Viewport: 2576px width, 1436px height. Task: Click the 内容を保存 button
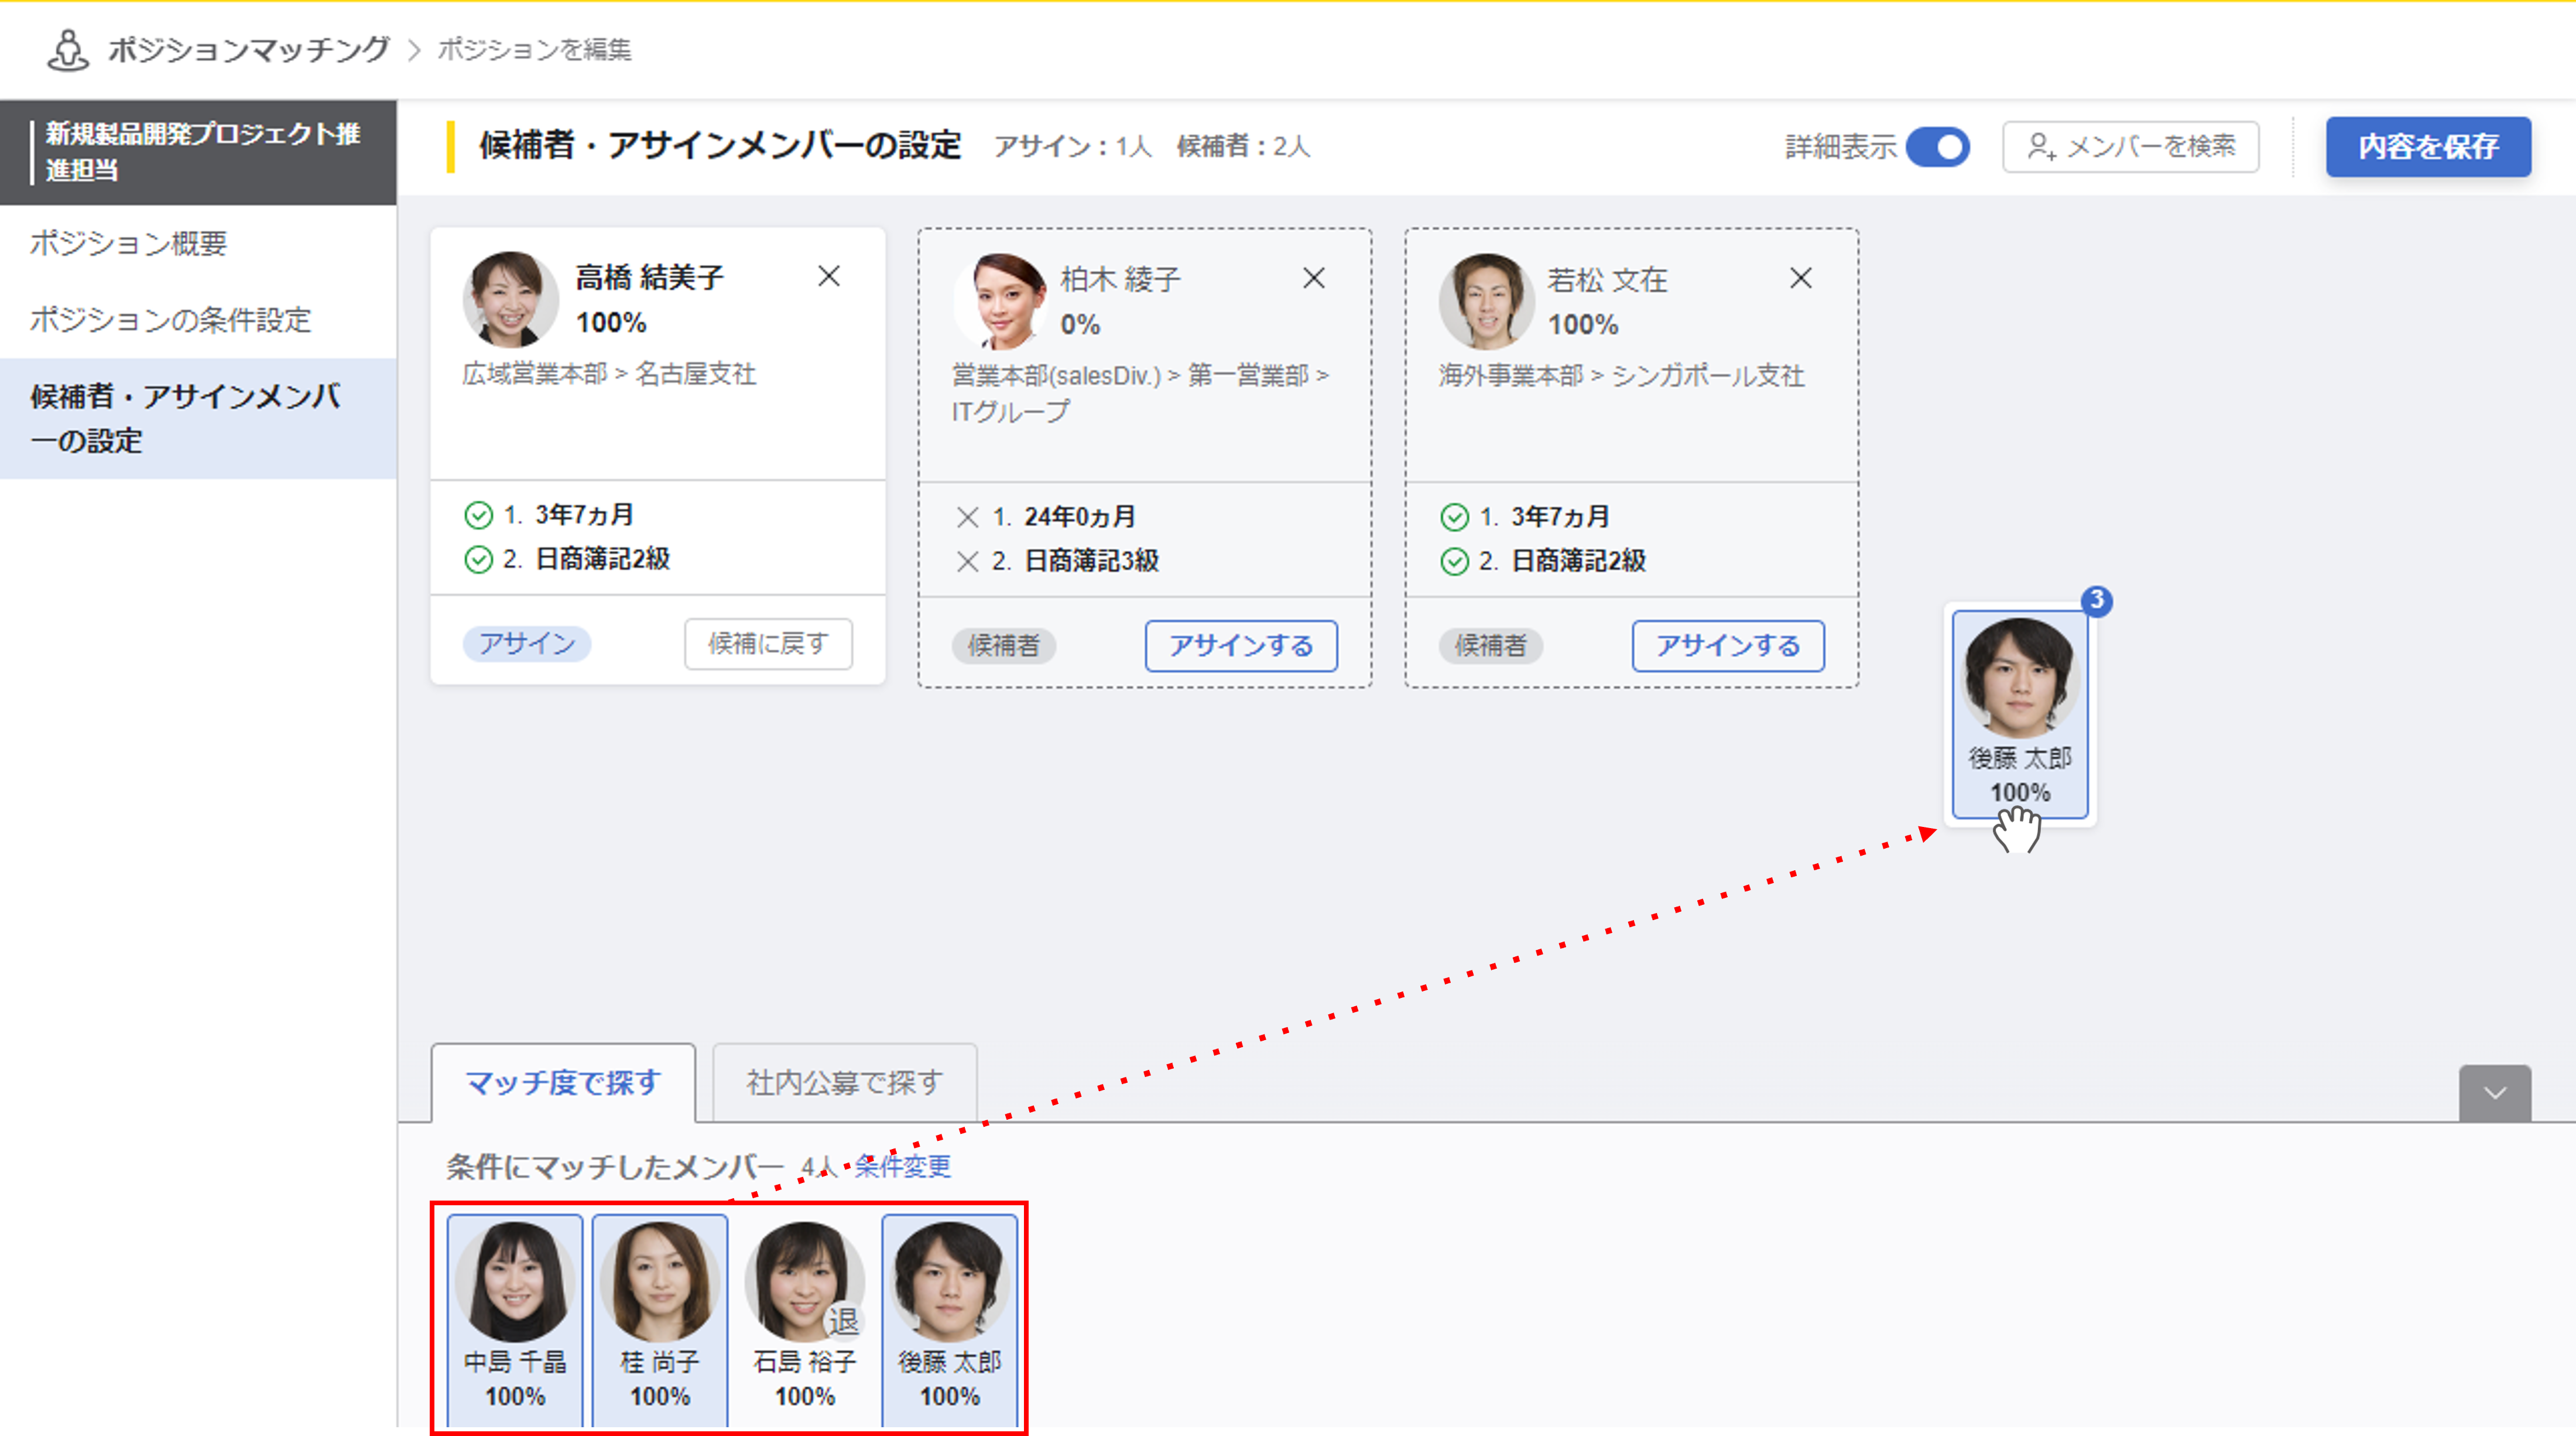(2428, 147)
